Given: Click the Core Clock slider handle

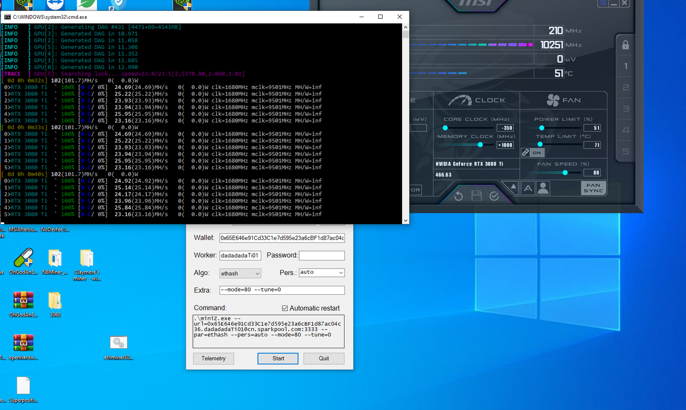Looking at the screenshot, I should 445,128.
